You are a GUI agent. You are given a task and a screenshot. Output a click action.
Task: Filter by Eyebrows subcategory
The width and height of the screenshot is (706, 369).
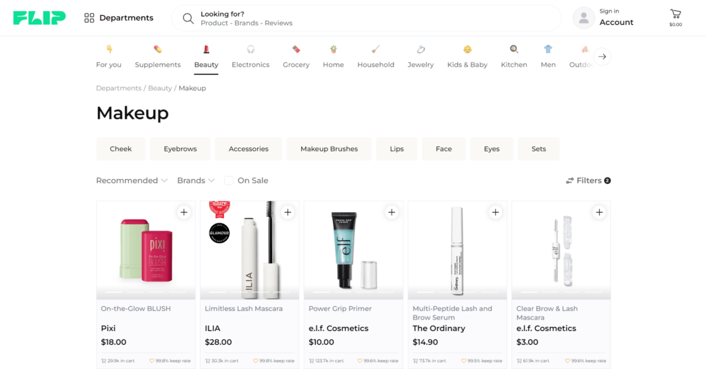(x=180, y=149)
